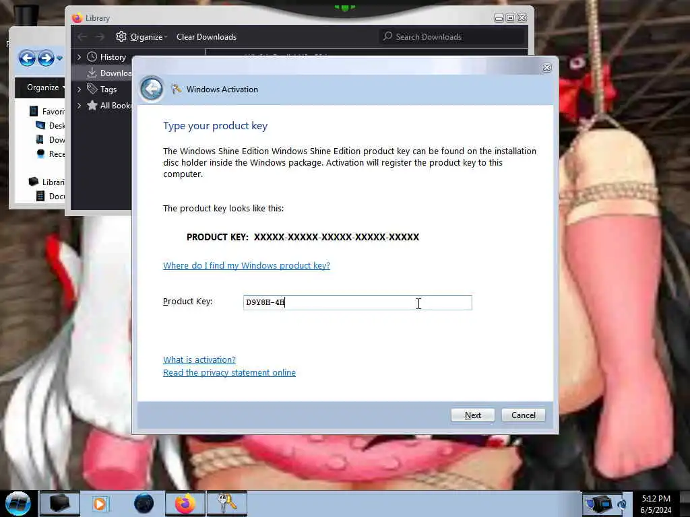The image size is (690, 517).
Task: Click into the Product Key input field
Action: [357, 302]
